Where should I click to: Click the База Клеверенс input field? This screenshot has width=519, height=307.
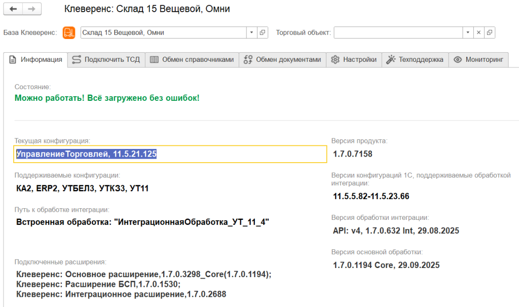click(x=163, y=32)
